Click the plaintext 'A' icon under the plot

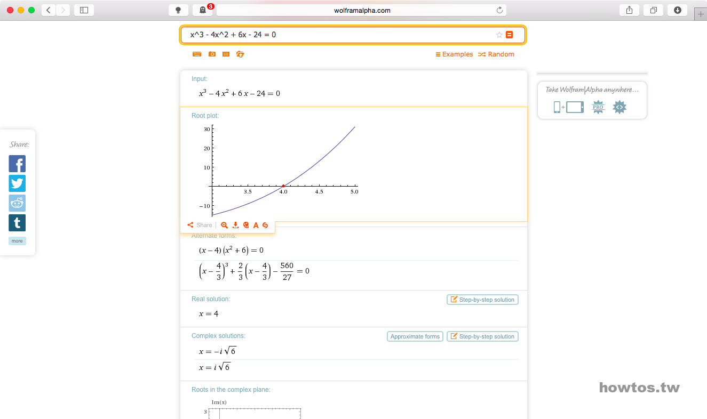click(256, 225)
